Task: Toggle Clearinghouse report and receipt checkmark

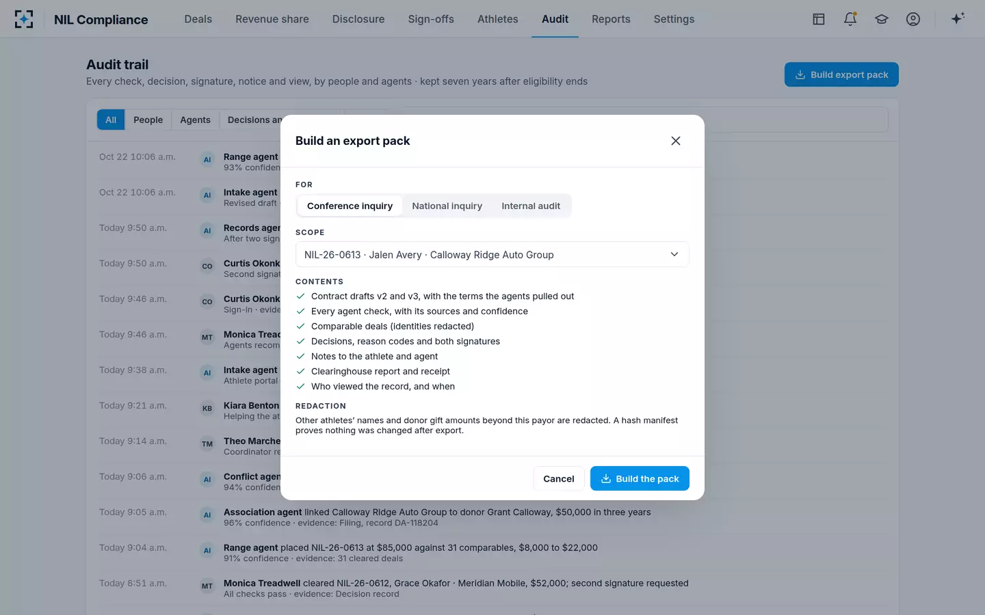Action: 300,371
